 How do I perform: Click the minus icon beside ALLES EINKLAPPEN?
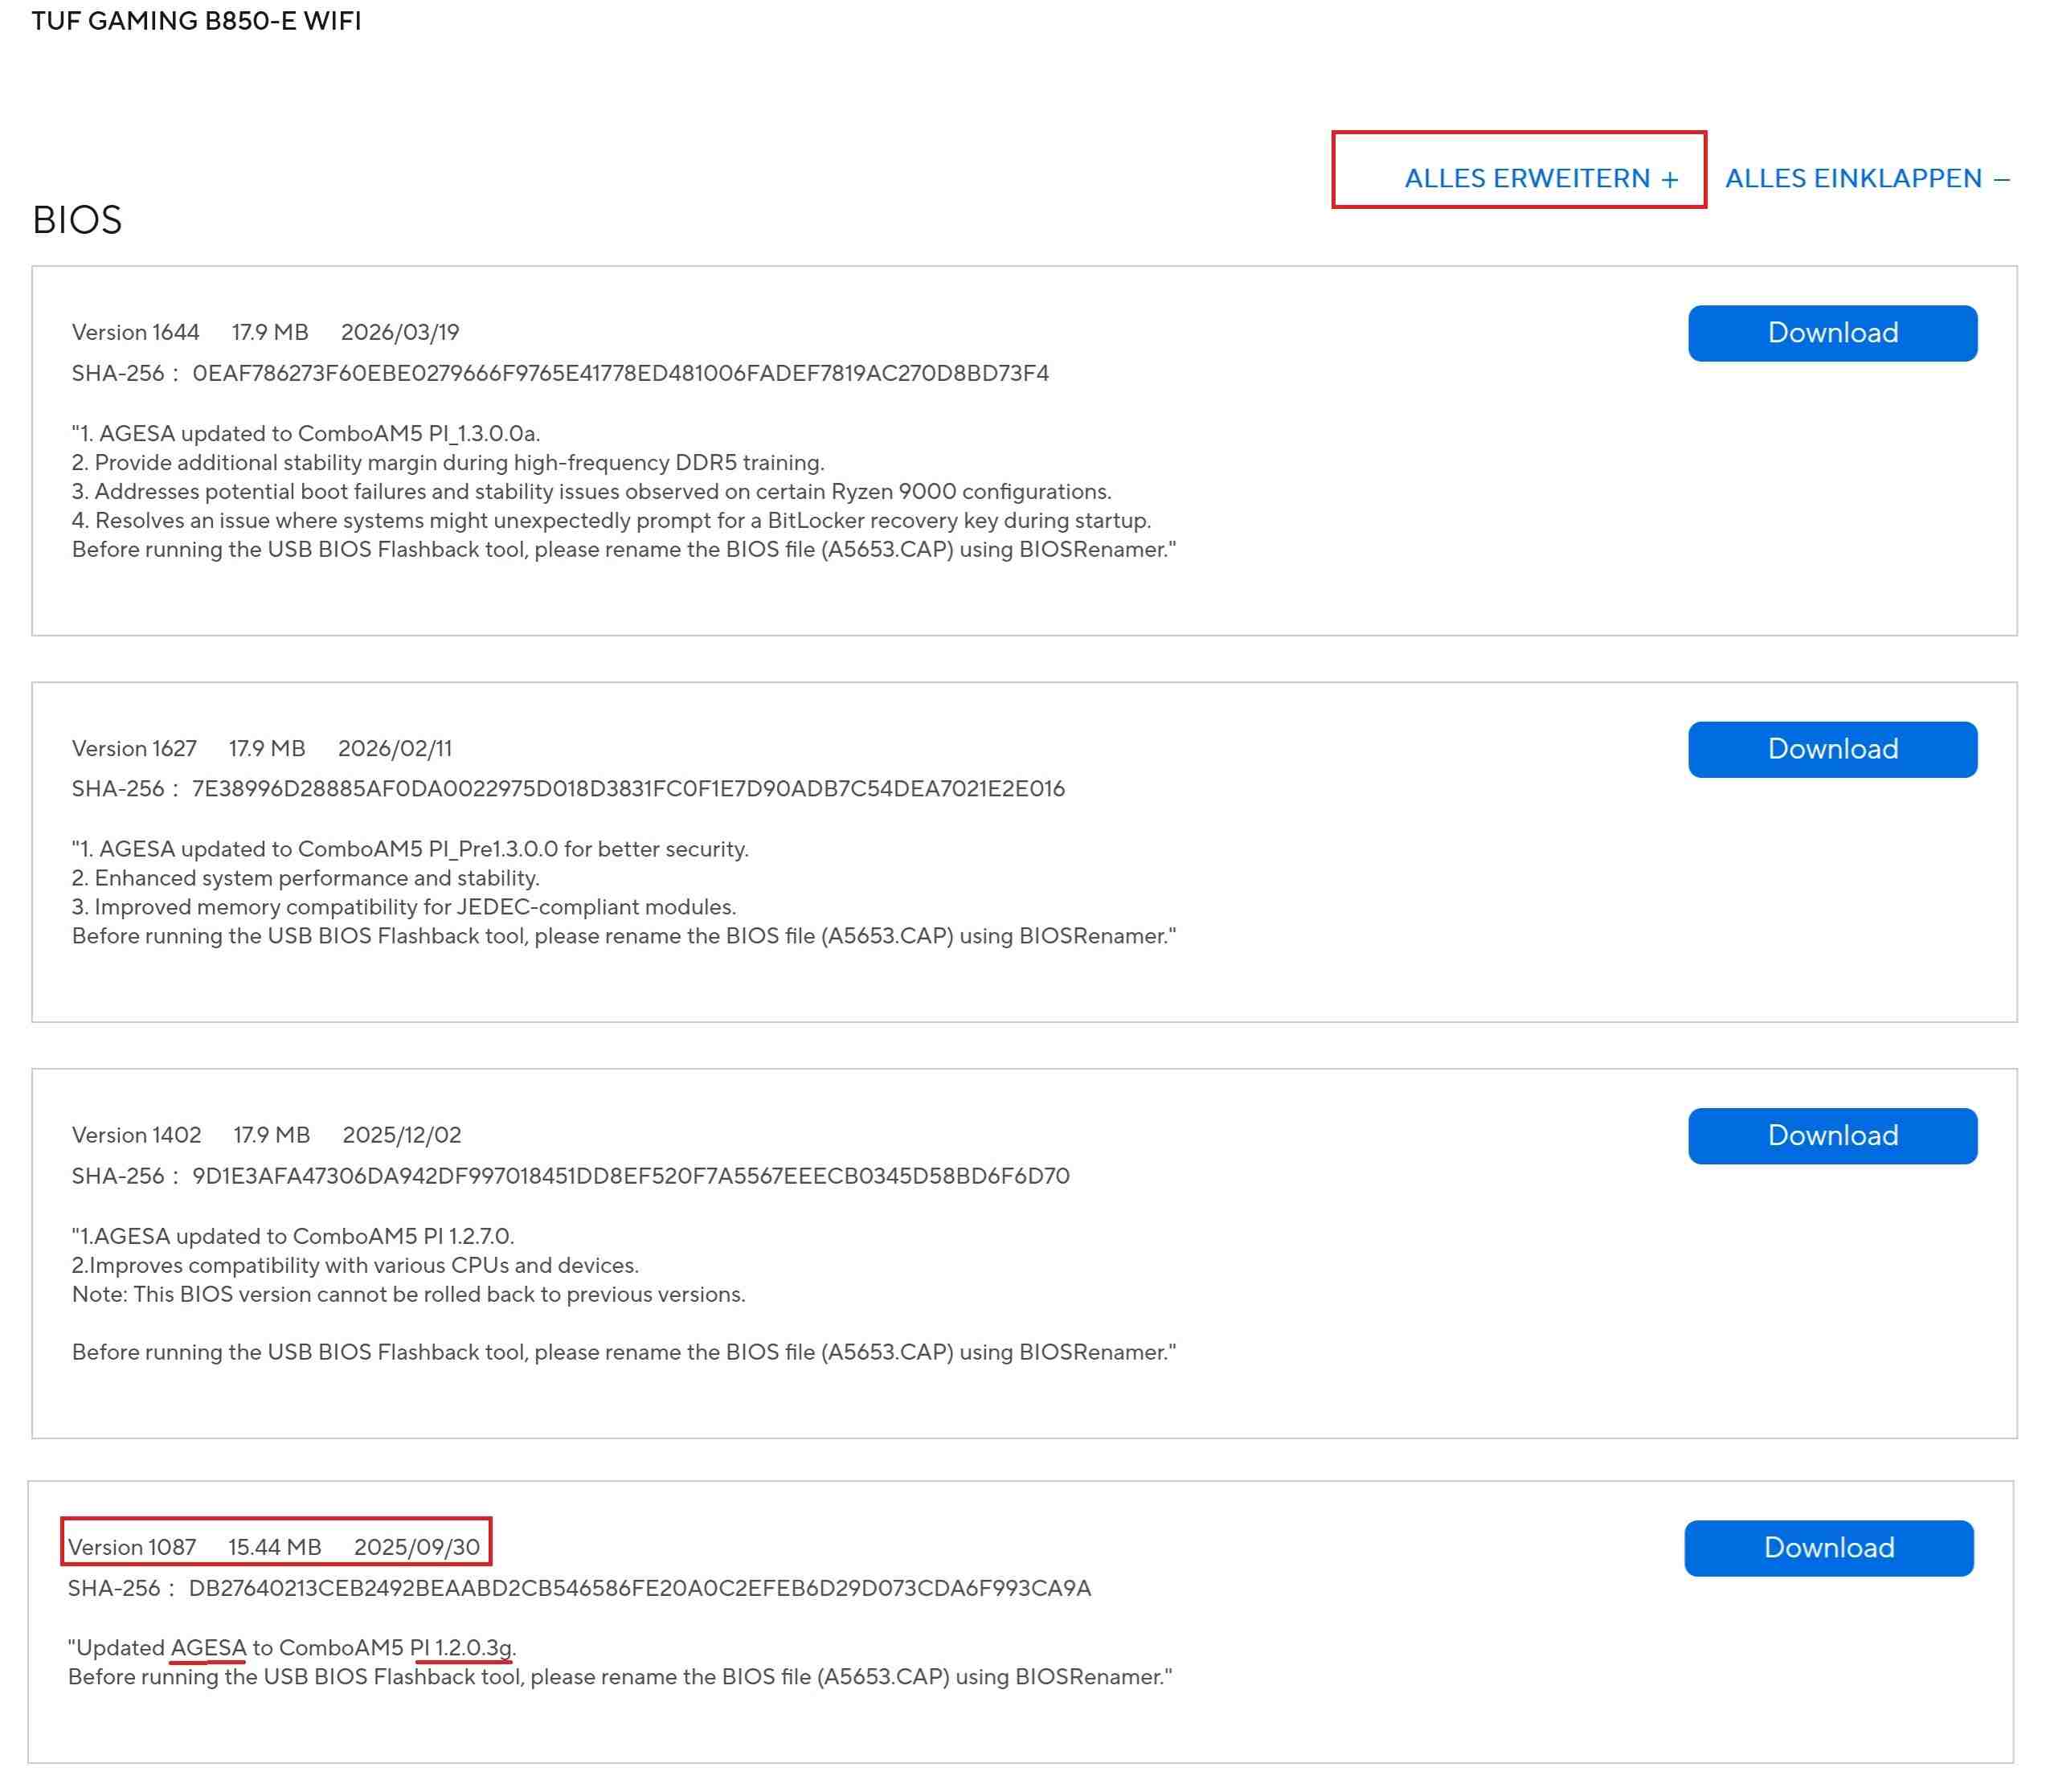pos(2001,179)
